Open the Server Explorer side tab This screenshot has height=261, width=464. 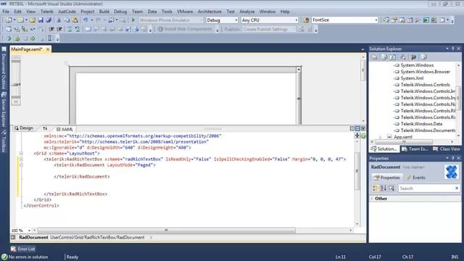(x=4, y=109)
